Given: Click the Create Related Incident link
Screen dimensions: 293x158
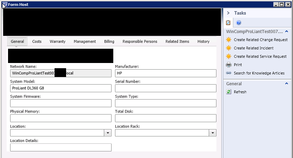Looking at the screenshot, I should (x=253, y=48).
